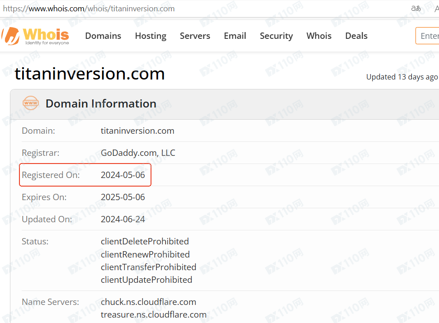
Task: Open the Hosting menu
Action: click(x=151, y=36)
